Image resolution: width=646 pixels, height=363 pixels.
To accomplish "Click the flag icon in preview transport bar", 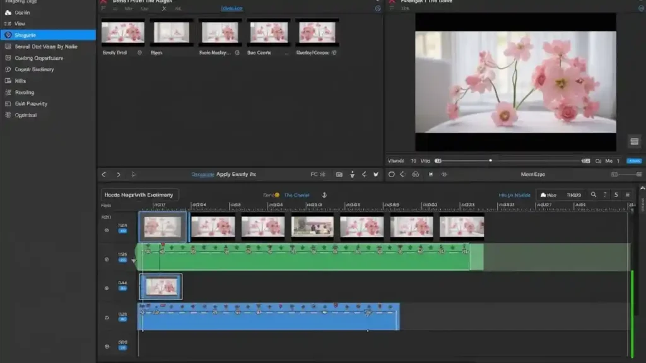I will click(x=431, y=175).
